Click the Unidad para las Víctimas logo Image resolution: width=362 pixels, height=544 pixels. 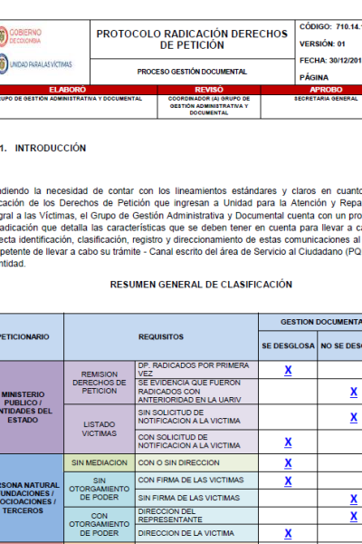coord(35,64)
